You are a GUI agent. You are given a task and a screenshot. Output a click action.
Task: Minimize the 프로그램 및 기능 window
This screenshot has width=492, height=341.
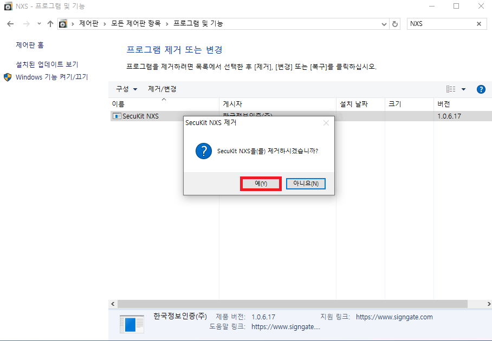[432, 6]
